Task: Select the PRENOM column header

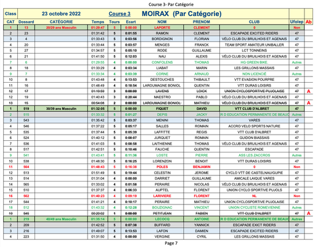Action: [202, 22]
